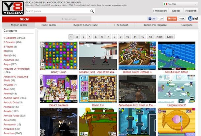Open the Acqua category
The width and height of the screenshot is (201, 136).
tap(7, 64)
